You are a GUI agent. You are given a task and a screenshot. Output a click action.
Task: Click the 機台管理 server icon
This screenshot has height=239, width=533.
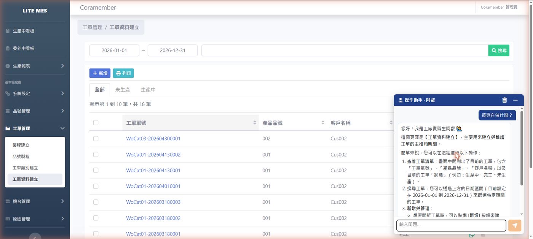(x=8, y=201)
